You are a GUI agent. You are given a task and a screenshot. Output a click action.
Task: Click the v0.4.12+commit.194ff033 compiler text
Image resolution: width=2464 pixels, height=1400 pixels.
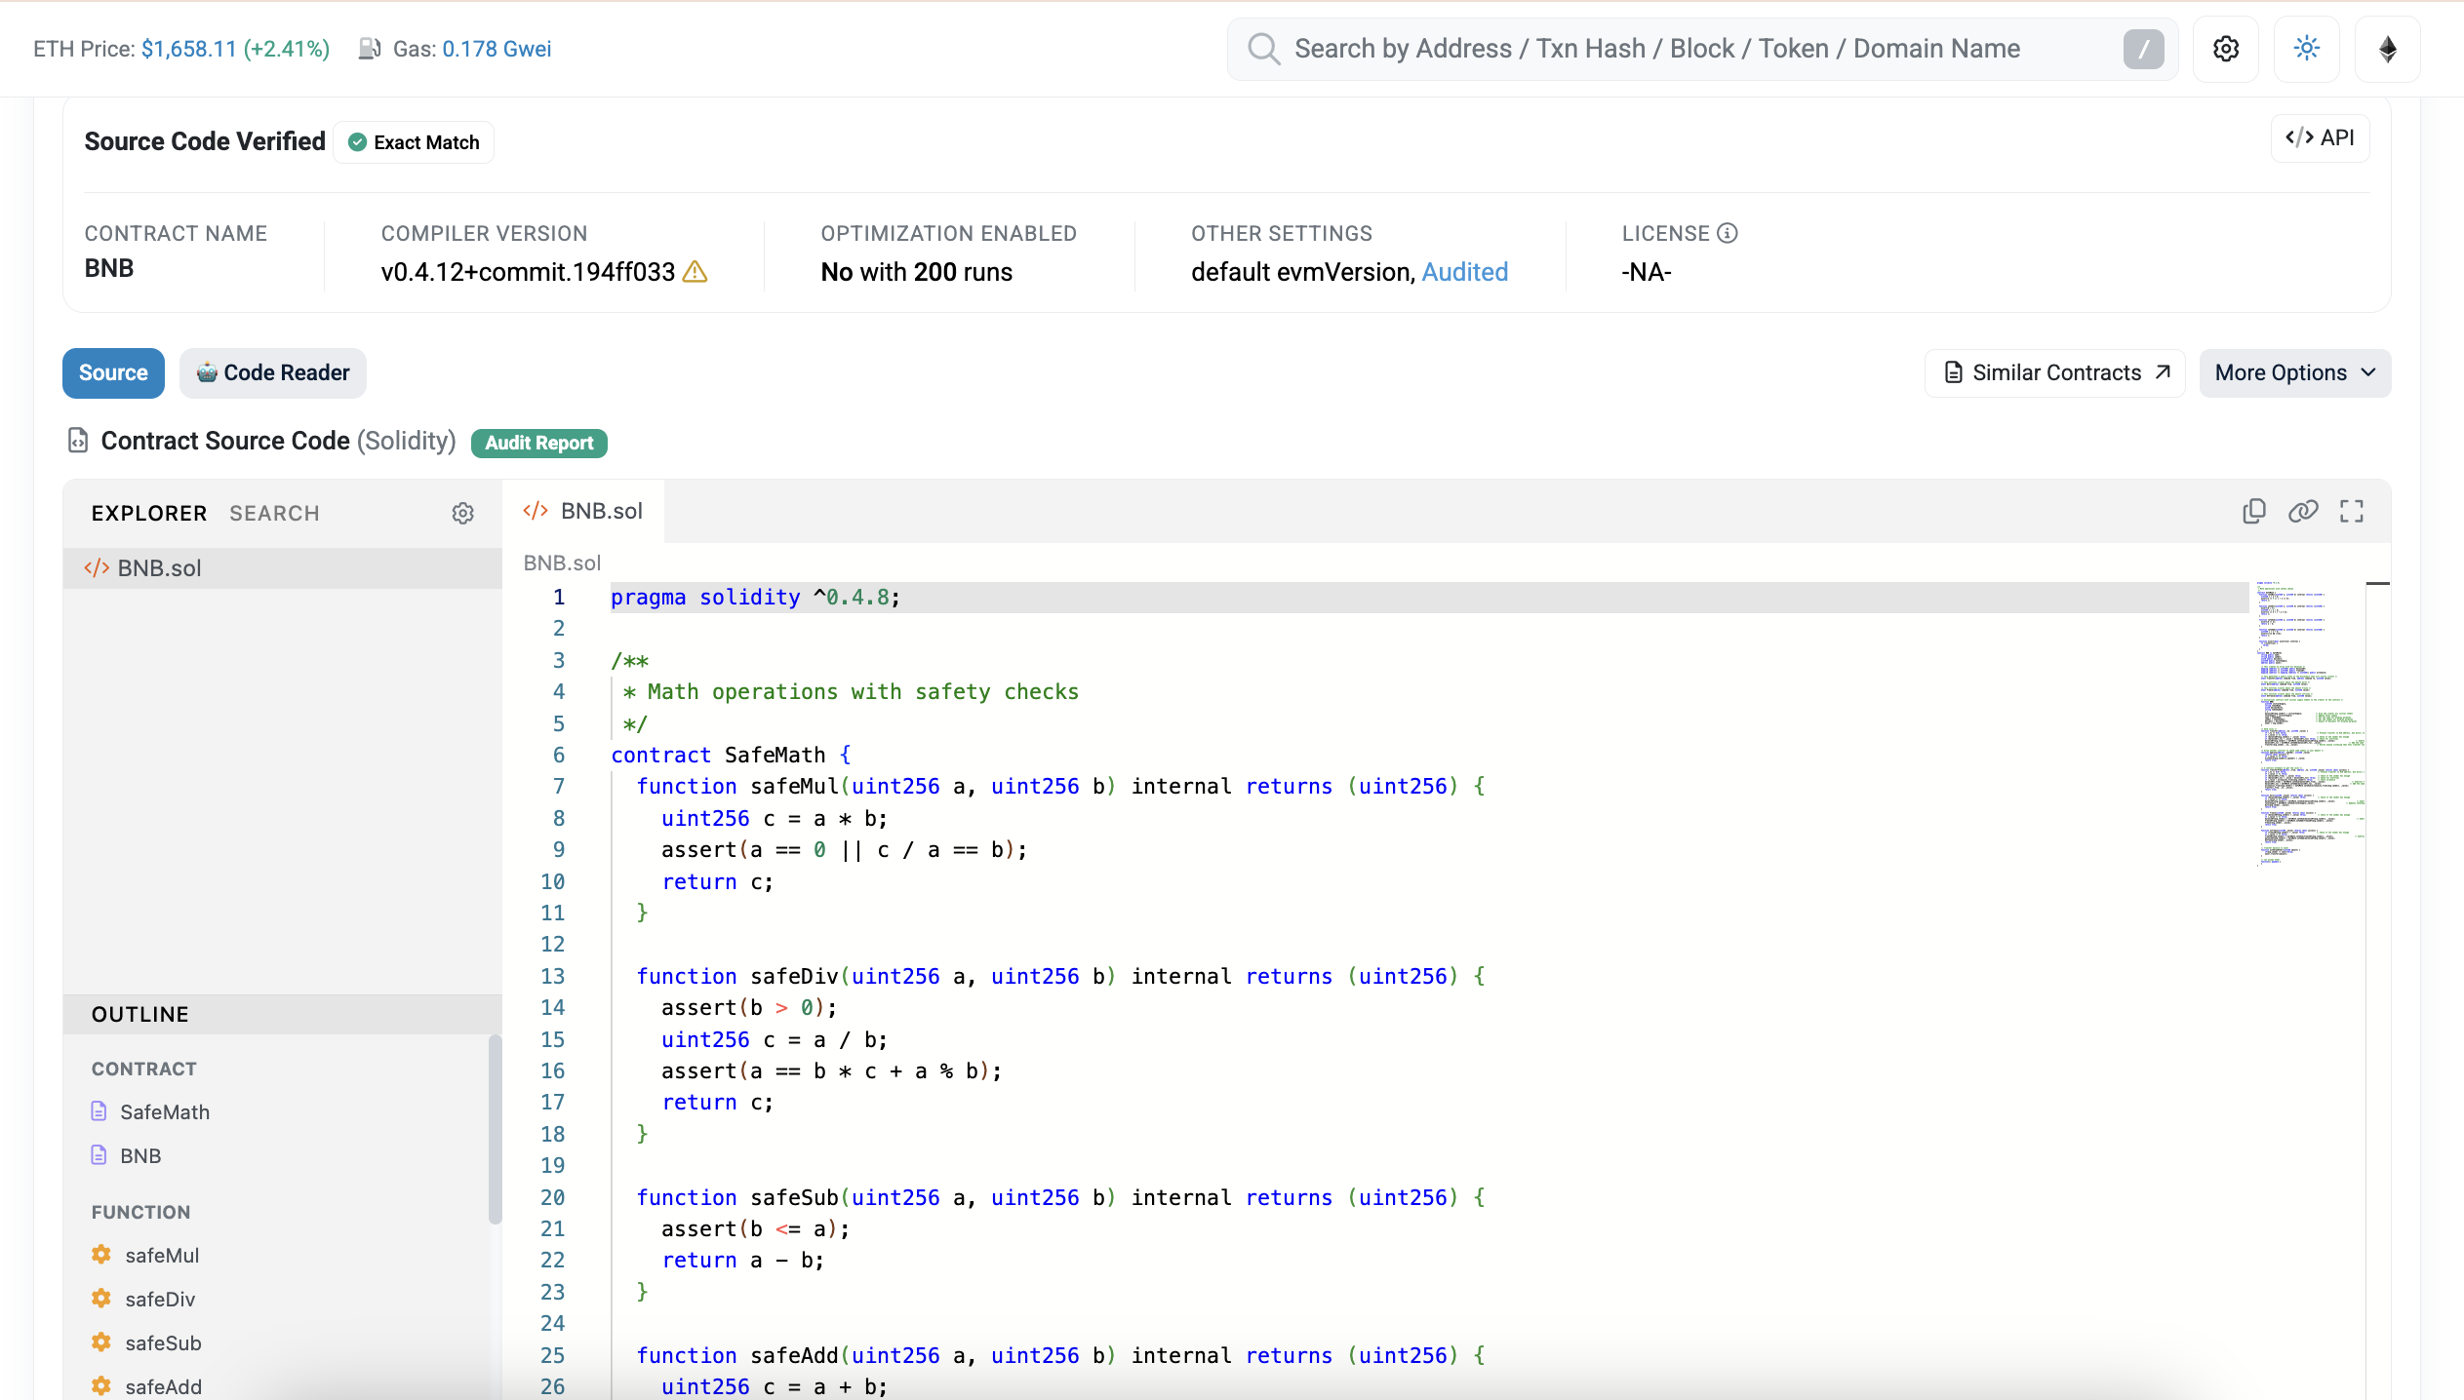coord(528,272)
